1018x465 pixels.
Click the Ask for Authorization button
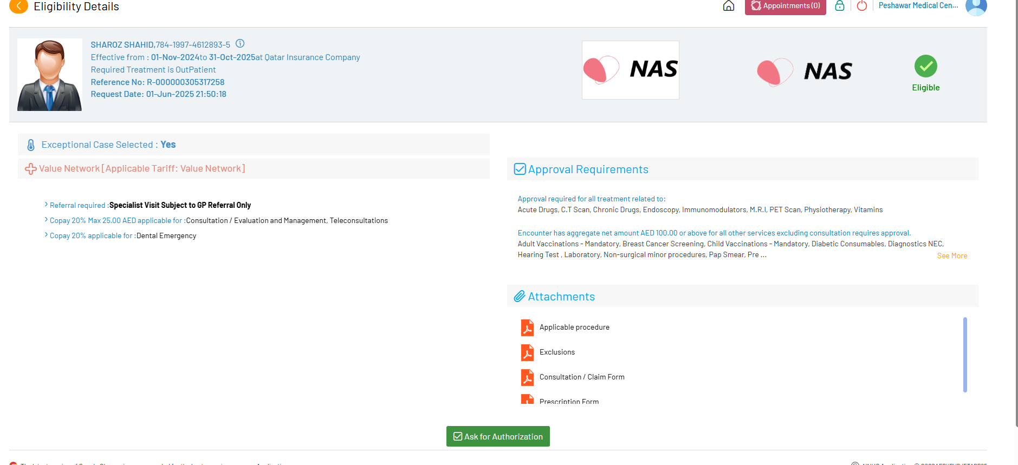click(498, 436)
